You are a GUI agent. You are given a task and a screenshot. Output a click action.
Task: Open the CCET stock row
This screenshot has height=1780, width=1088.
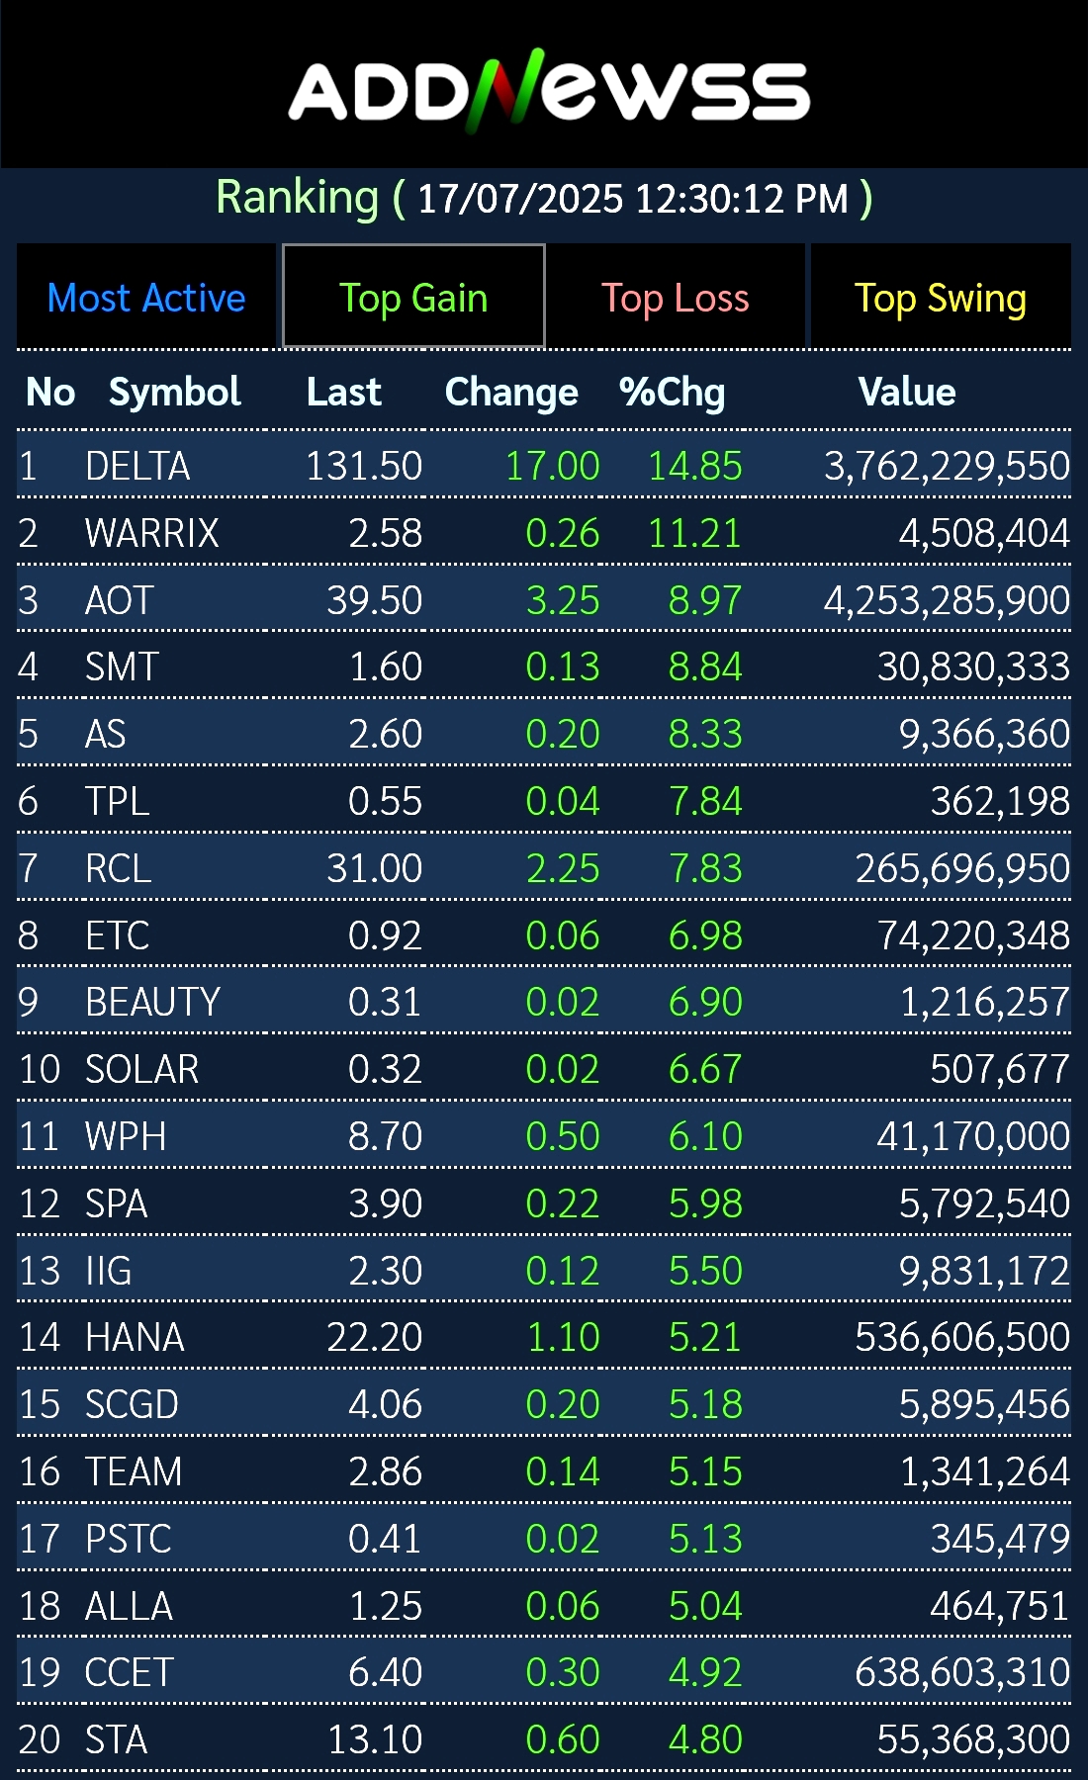pos(130,1672)
